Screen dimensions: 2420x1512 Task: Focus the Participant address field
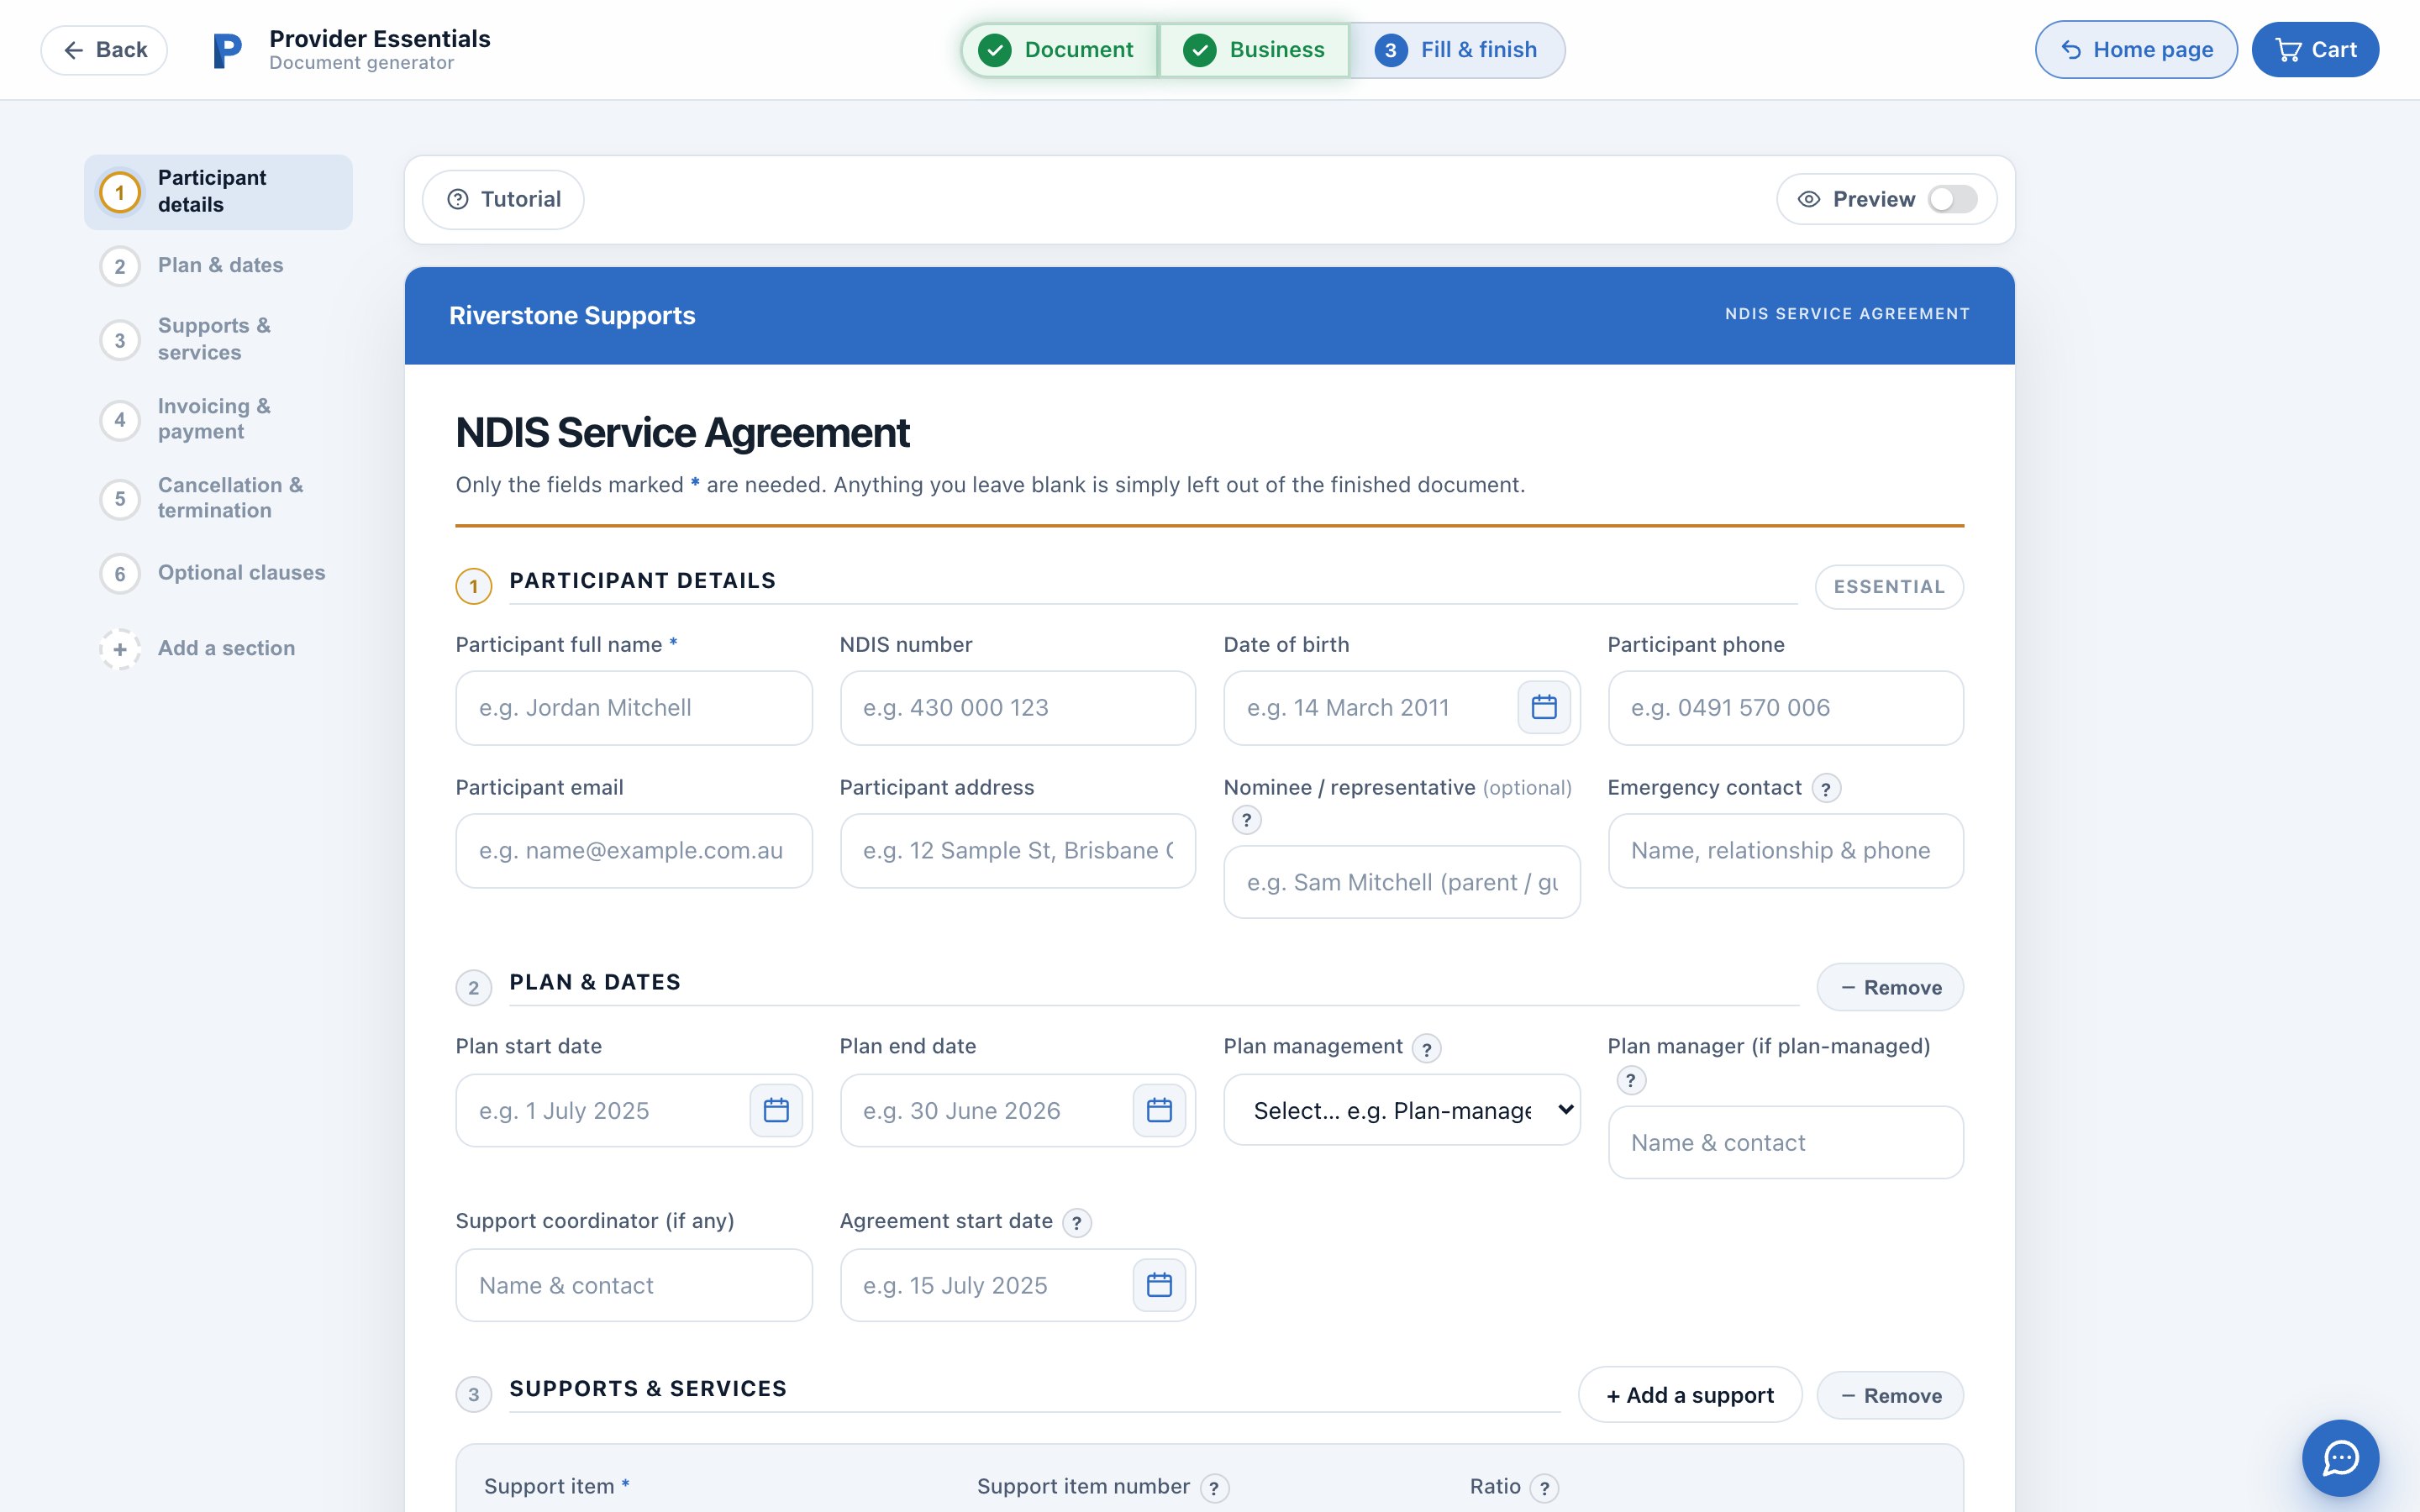(x=1018, y=851)
